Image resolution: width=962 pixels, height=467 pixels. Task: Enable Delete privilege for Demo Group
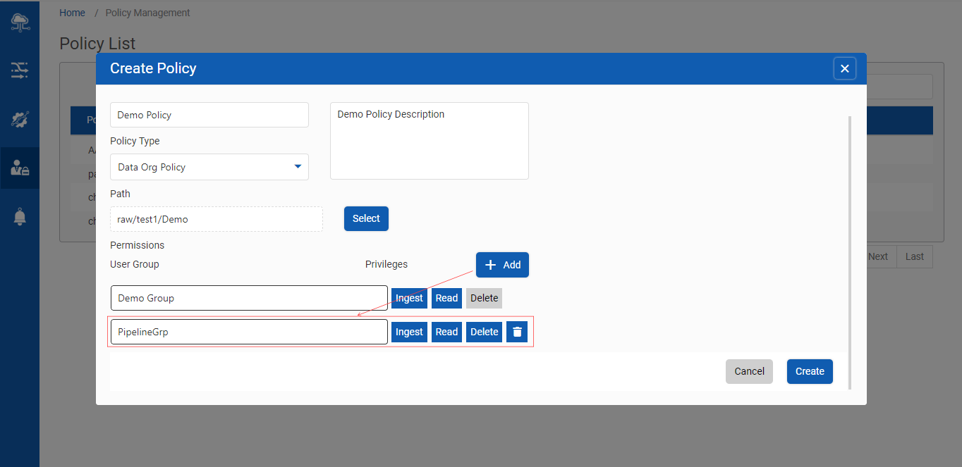484,298
